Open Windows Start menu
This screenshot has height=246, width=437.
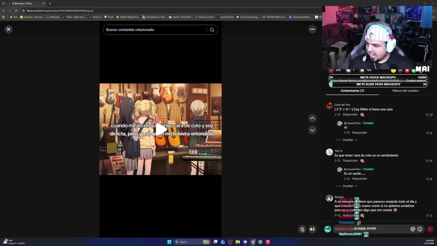[x=169, y=242]
